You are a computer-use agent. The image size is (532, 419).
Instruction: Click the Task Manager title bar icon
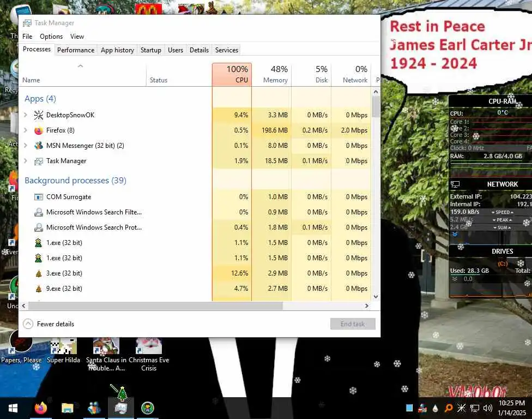[x=27, y=23]
